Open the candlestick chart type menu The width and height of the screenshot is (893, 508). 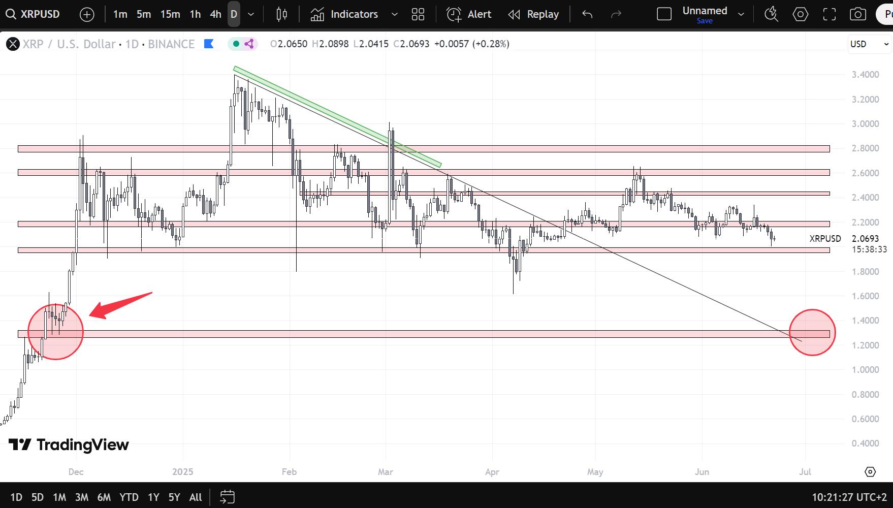click(282, 14)
